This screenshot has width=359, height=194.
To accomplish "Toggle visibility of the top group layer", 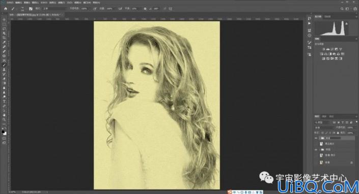I will point(316,138).
